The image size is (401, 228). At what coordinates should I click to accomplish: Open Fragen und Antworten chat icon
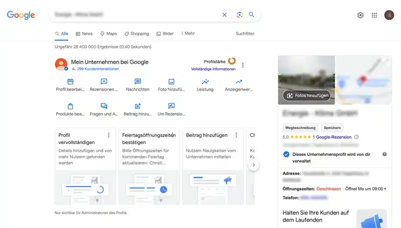click(x=104, y=106)
